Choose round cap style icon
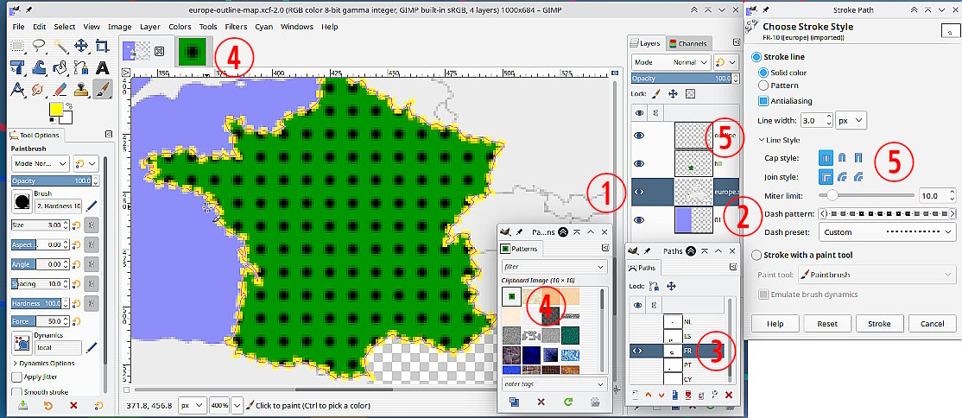 click(841, 158)
